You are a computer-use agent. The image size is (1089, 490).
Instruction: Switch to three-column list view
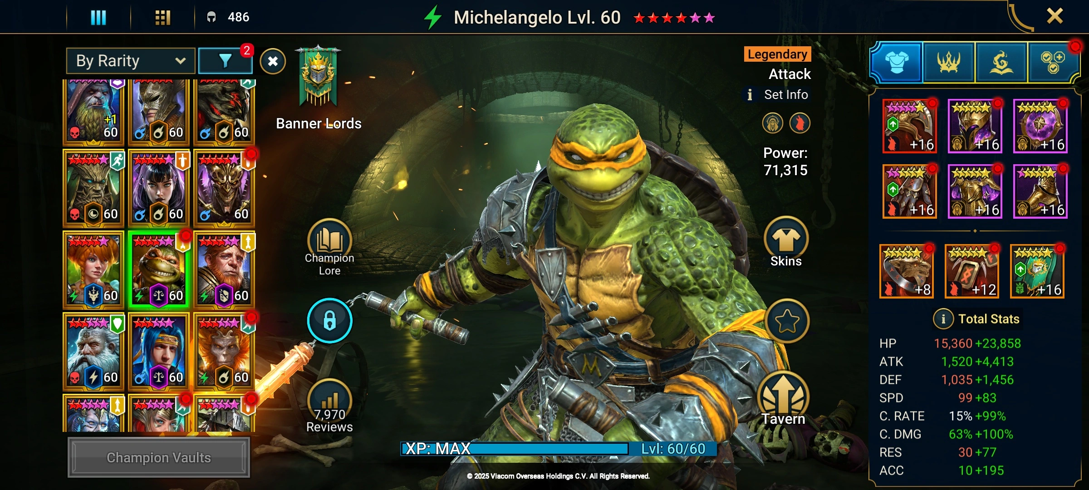[x=98, y=18]
